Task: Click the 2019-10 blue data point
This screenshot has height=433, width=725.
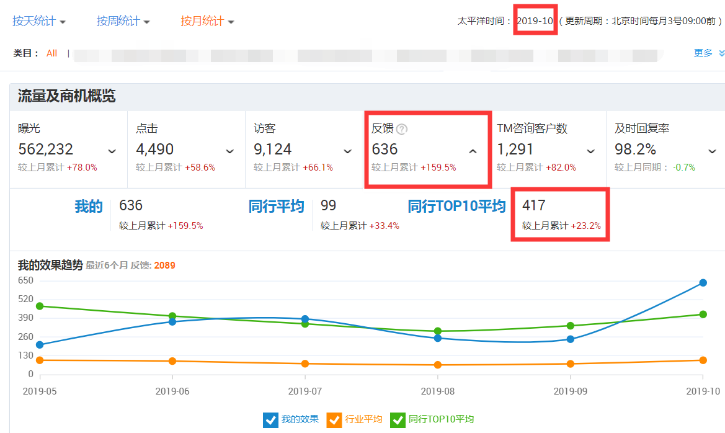Action: coord(703,283)
